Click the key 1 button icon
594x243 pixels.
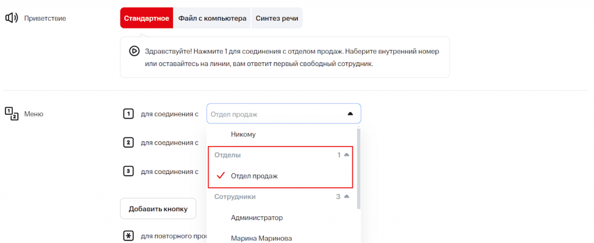point(129,114)
